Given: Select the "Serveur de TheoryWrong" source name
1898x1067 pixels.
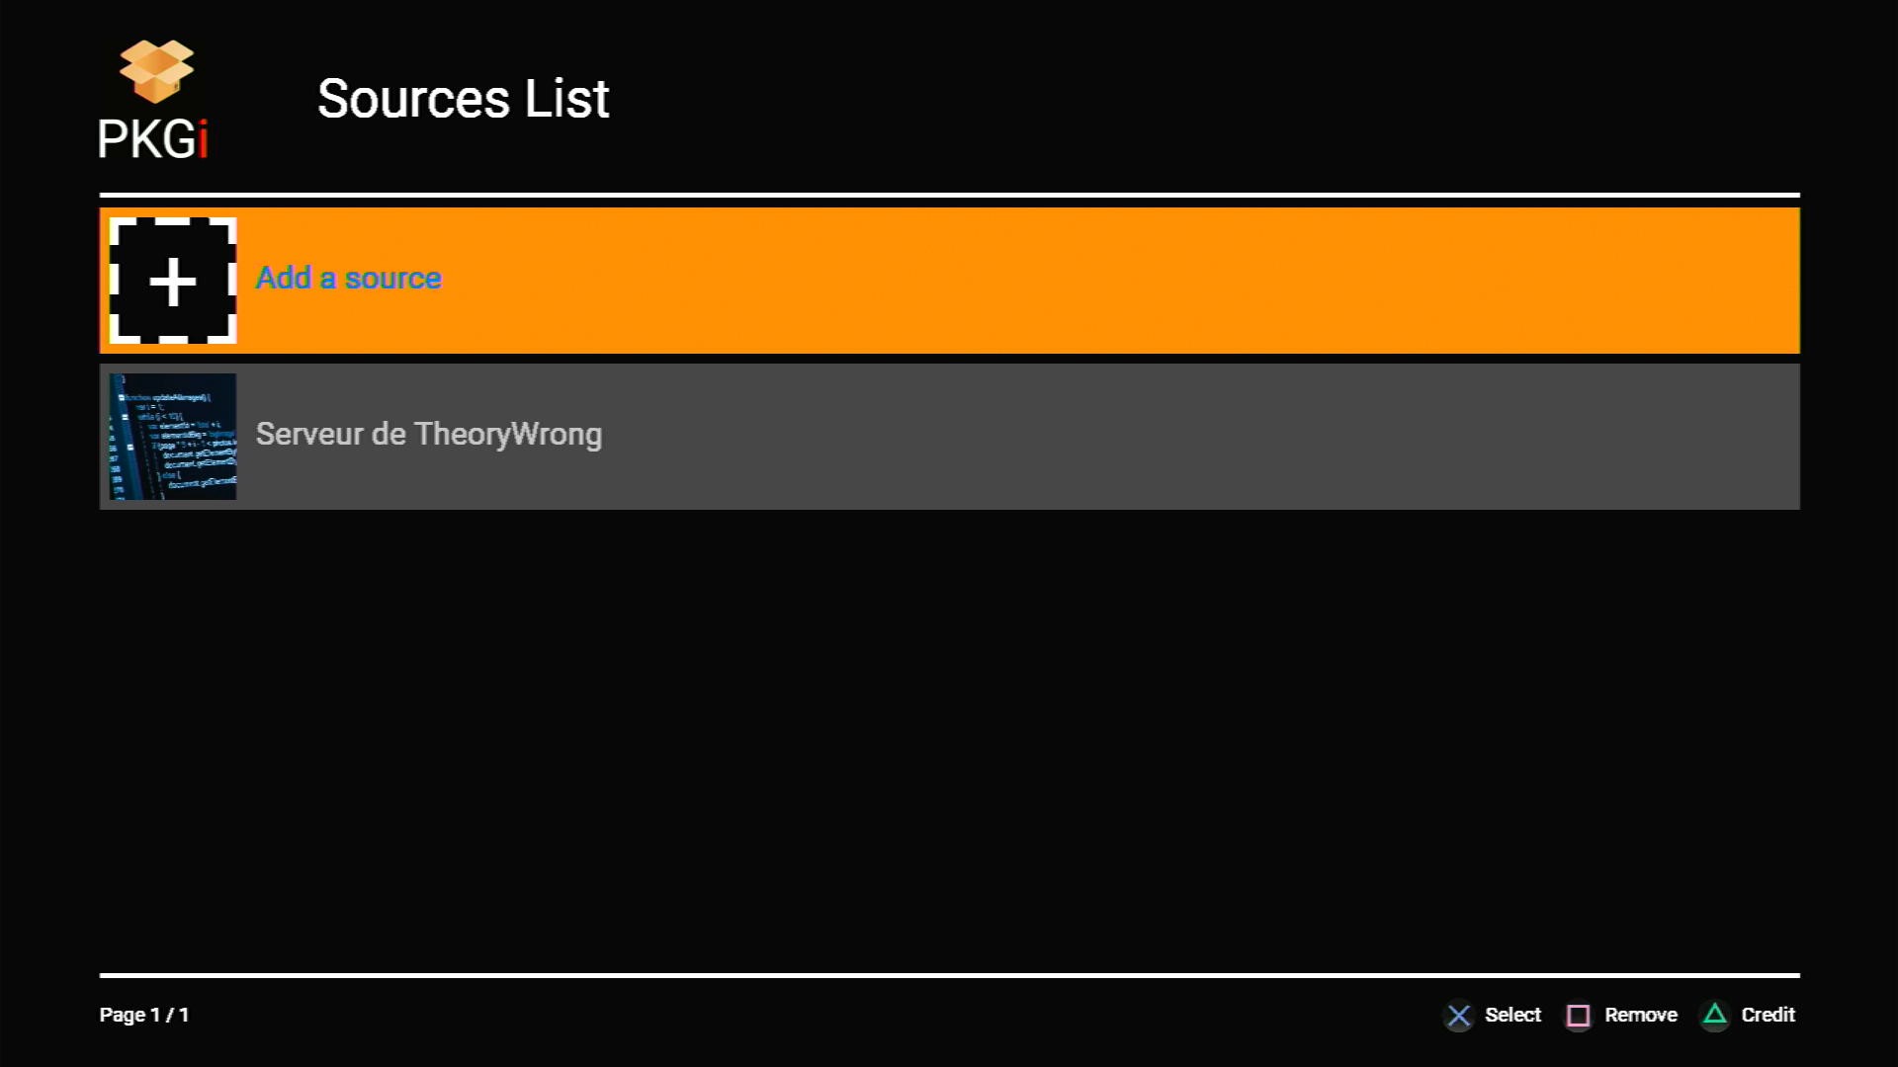Looking at the screenshot, I should (428, 434).
